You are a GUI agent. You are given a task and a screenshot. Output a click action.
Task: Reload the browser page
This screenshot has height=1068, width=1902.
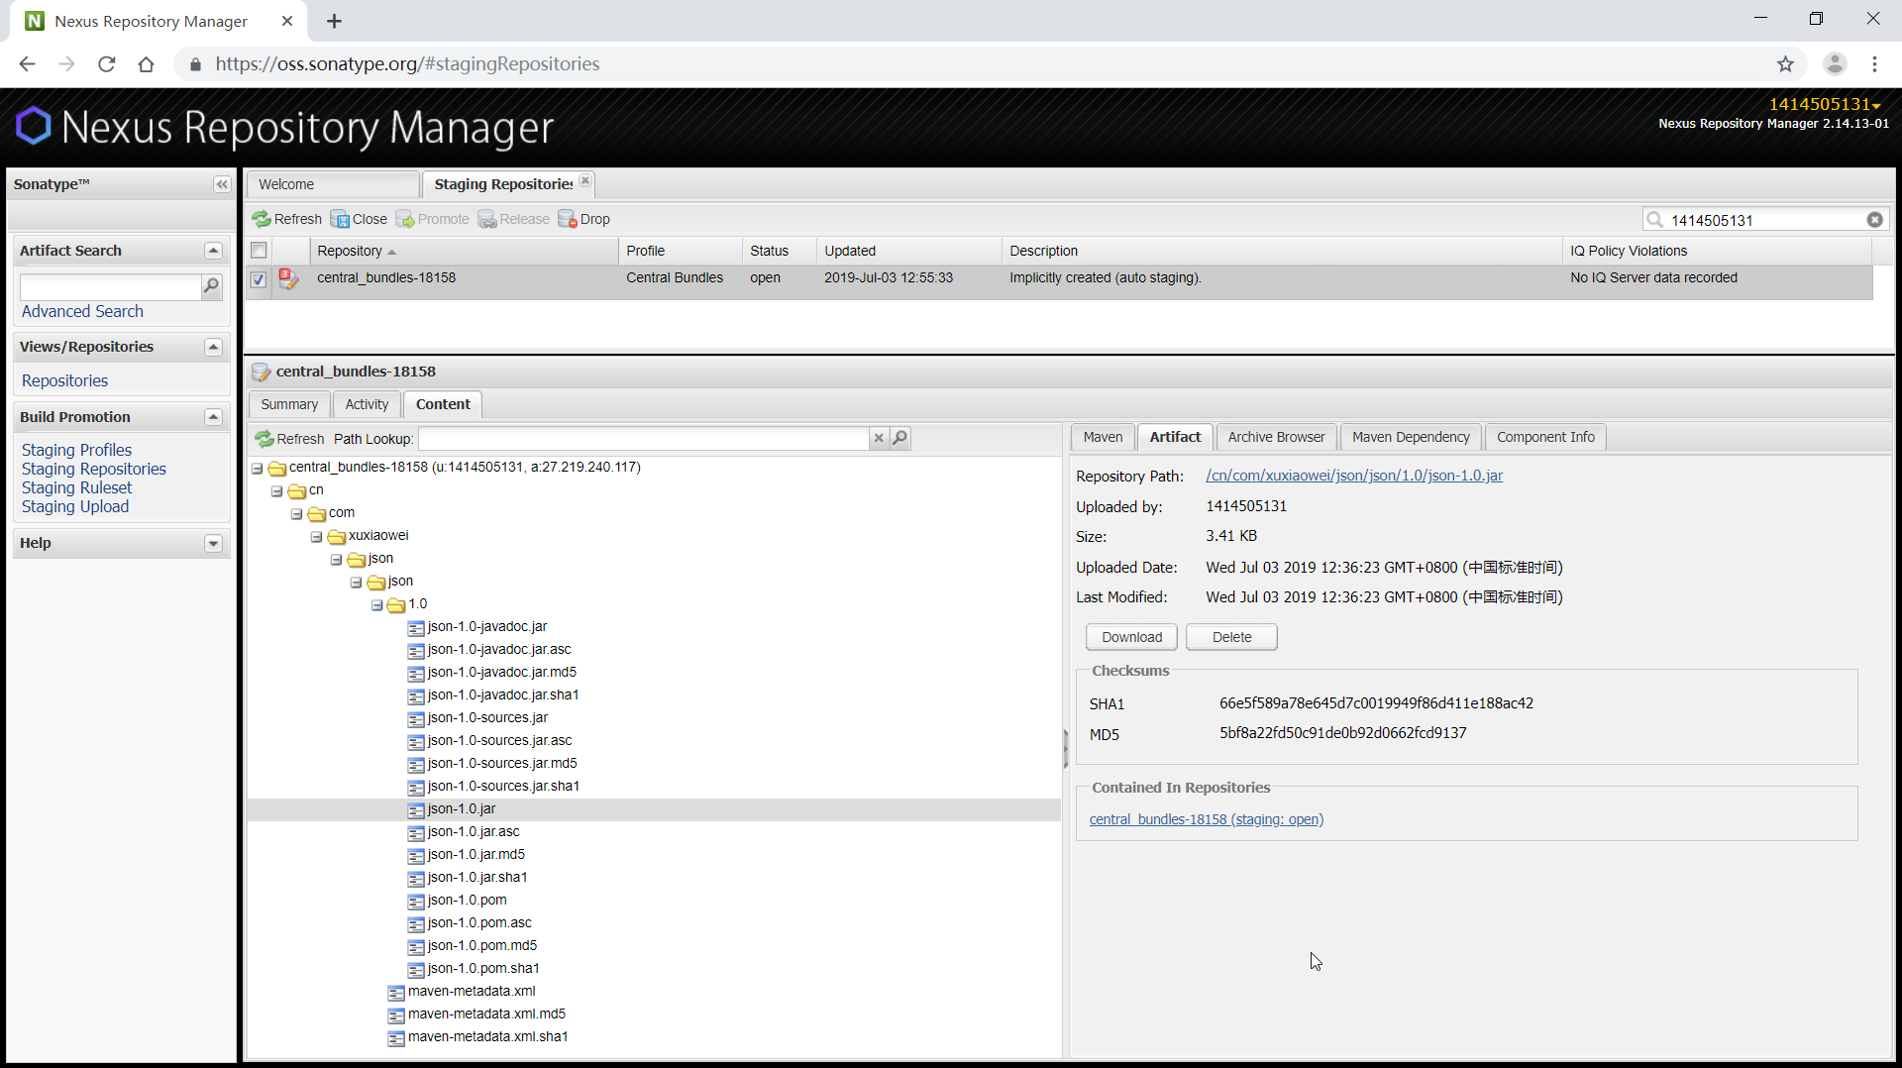click(x=107, y=64)
